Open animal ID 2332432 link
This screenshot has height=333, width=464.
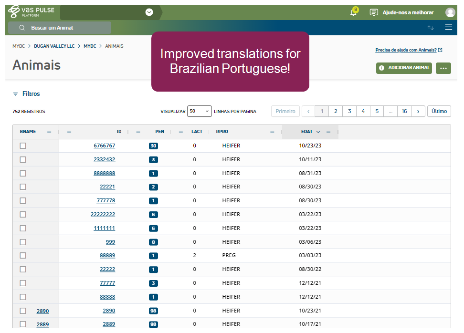click(104, 159)
